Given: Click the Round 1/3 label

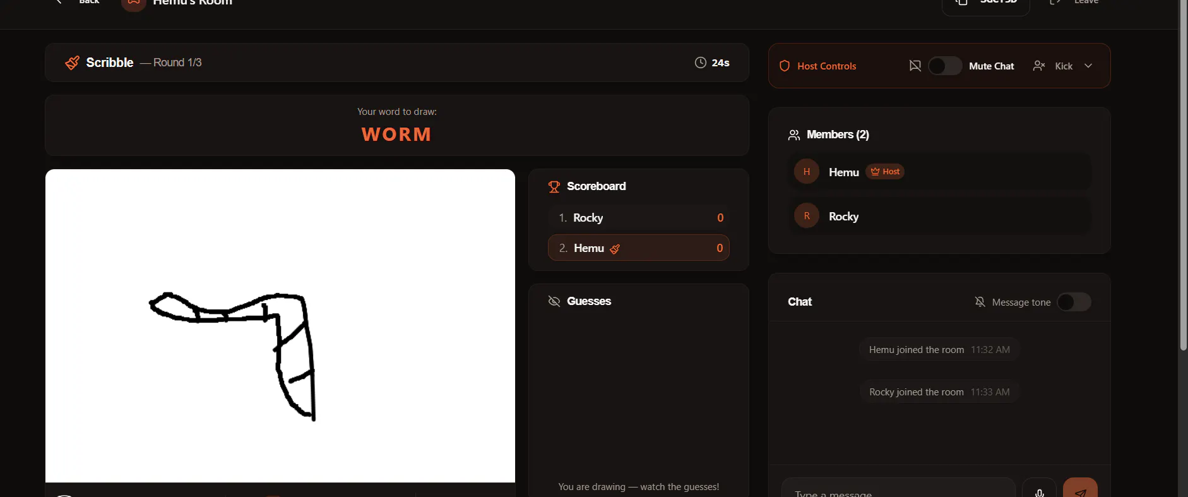Looking at the screenshot, I should [x=177, y=63].
